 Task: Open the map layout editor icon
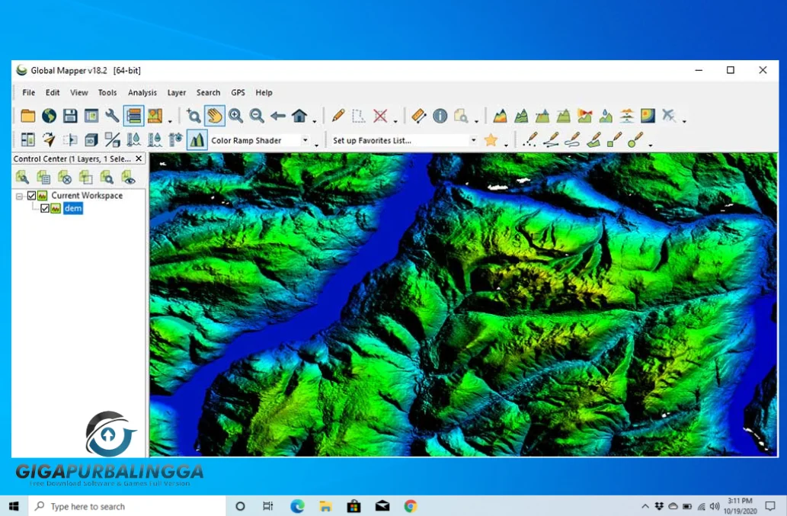point(91,116)
